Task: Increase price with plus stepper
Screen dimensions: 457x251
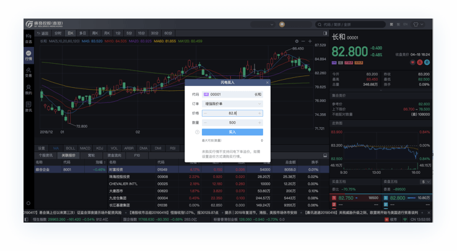Action: pyautogui.click(x=259, y=113)
